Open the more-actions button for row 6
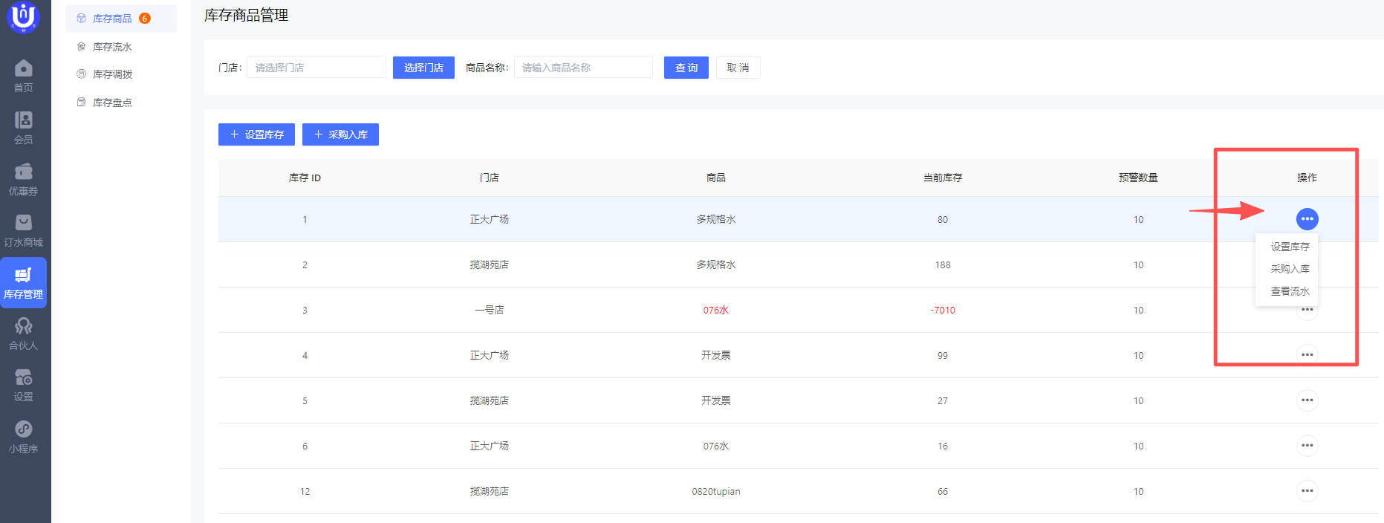The width and height of the screenshot is (1384, 523). tap(1307, 446)
